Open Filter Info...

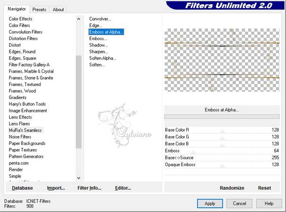point(89,188)
